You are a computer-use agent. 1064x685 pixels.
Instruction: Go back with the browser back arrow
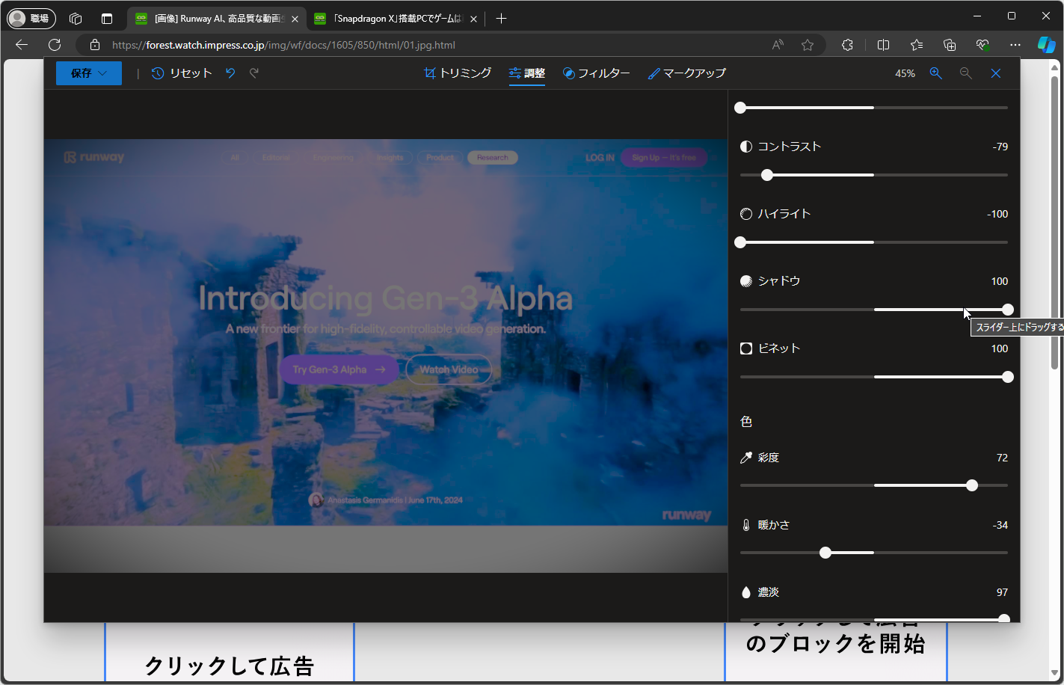point(22,45)
